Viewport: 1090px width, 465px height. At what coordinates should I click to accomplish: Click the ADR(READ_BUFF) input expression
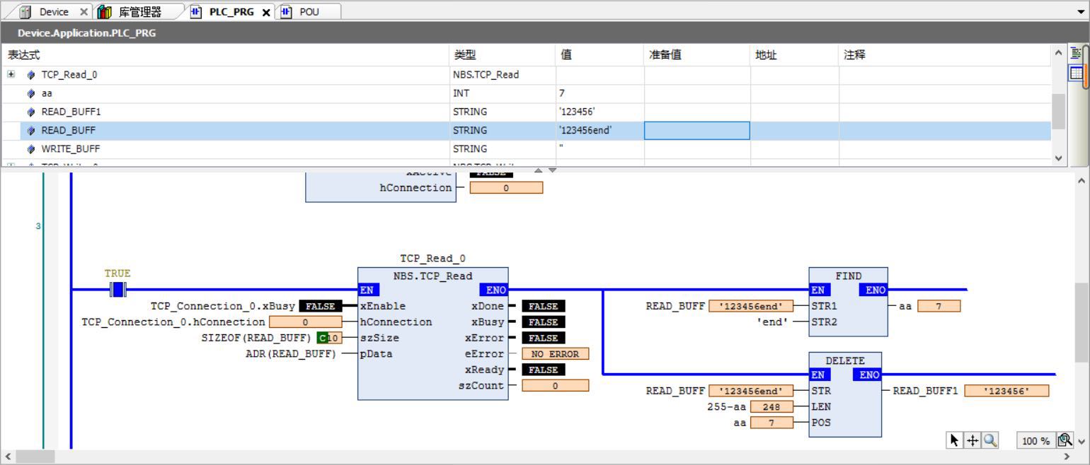coord(291,354)
